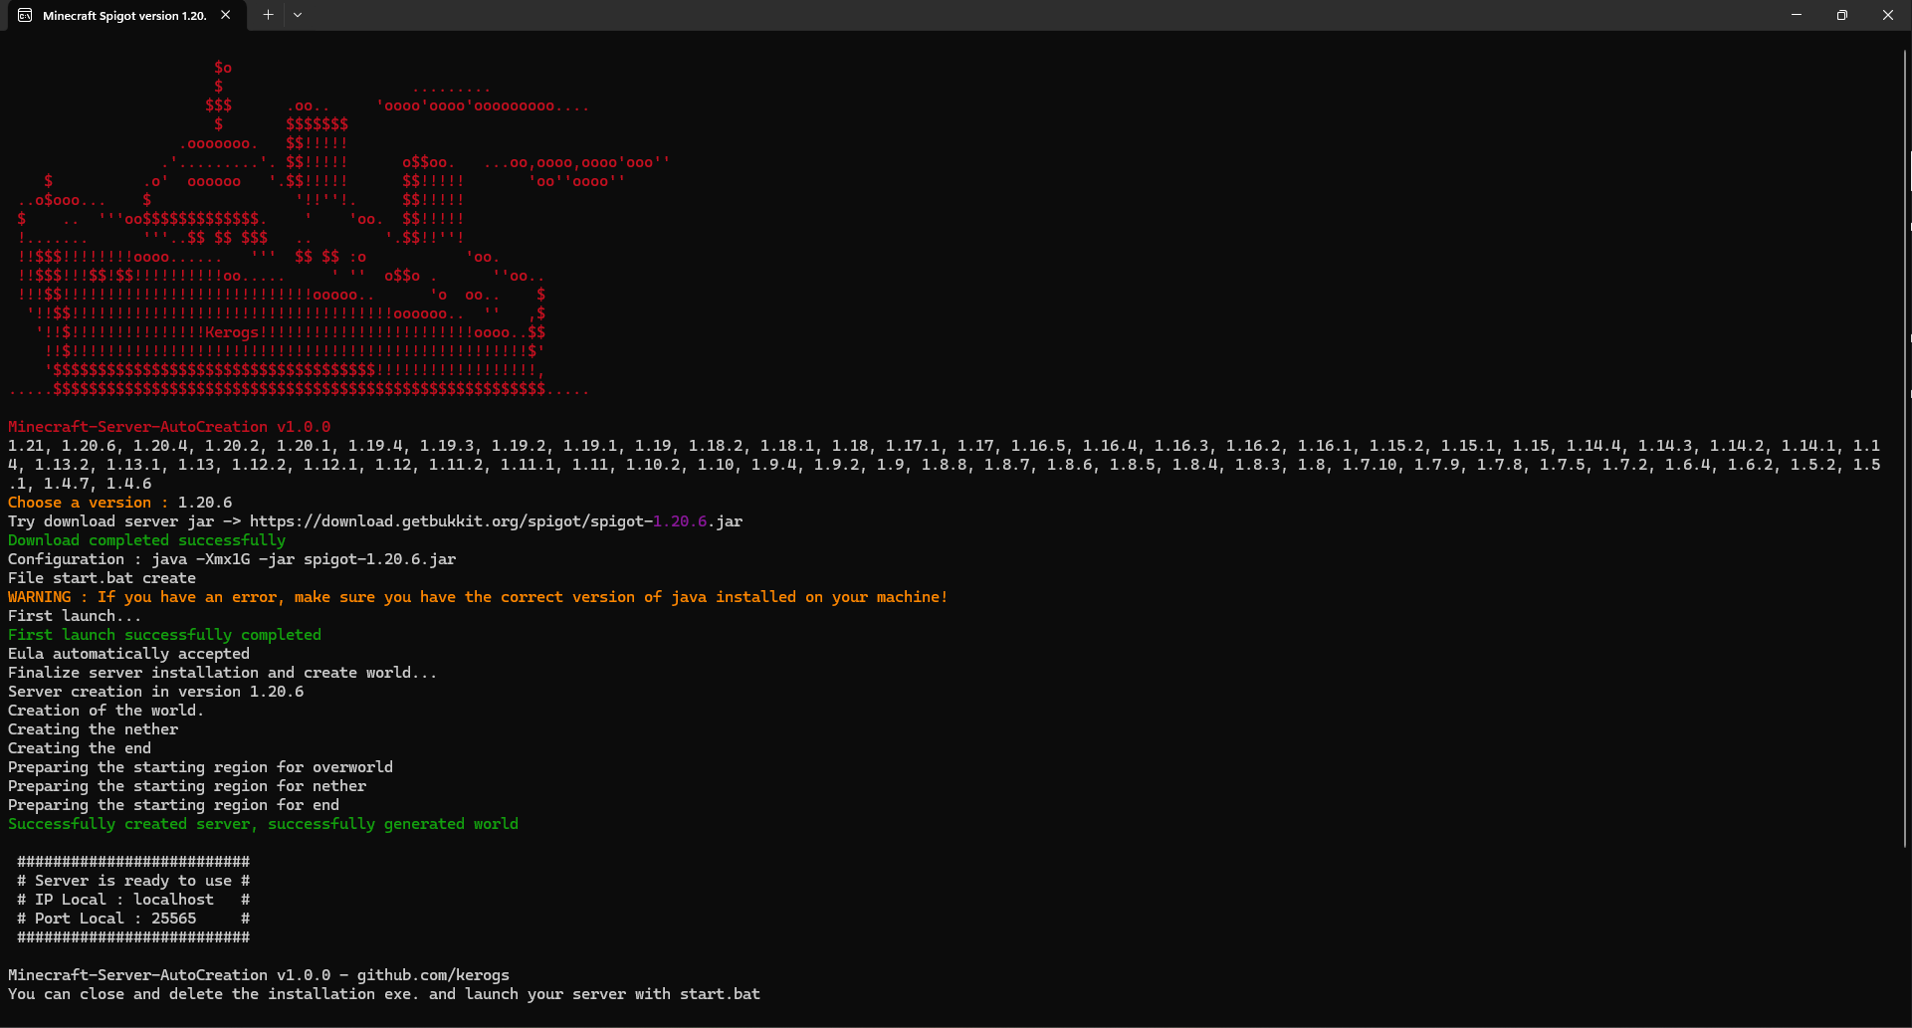Click the 'First launch...' line
This screenshot has height=1028, width=1912.
pos(75,616)
